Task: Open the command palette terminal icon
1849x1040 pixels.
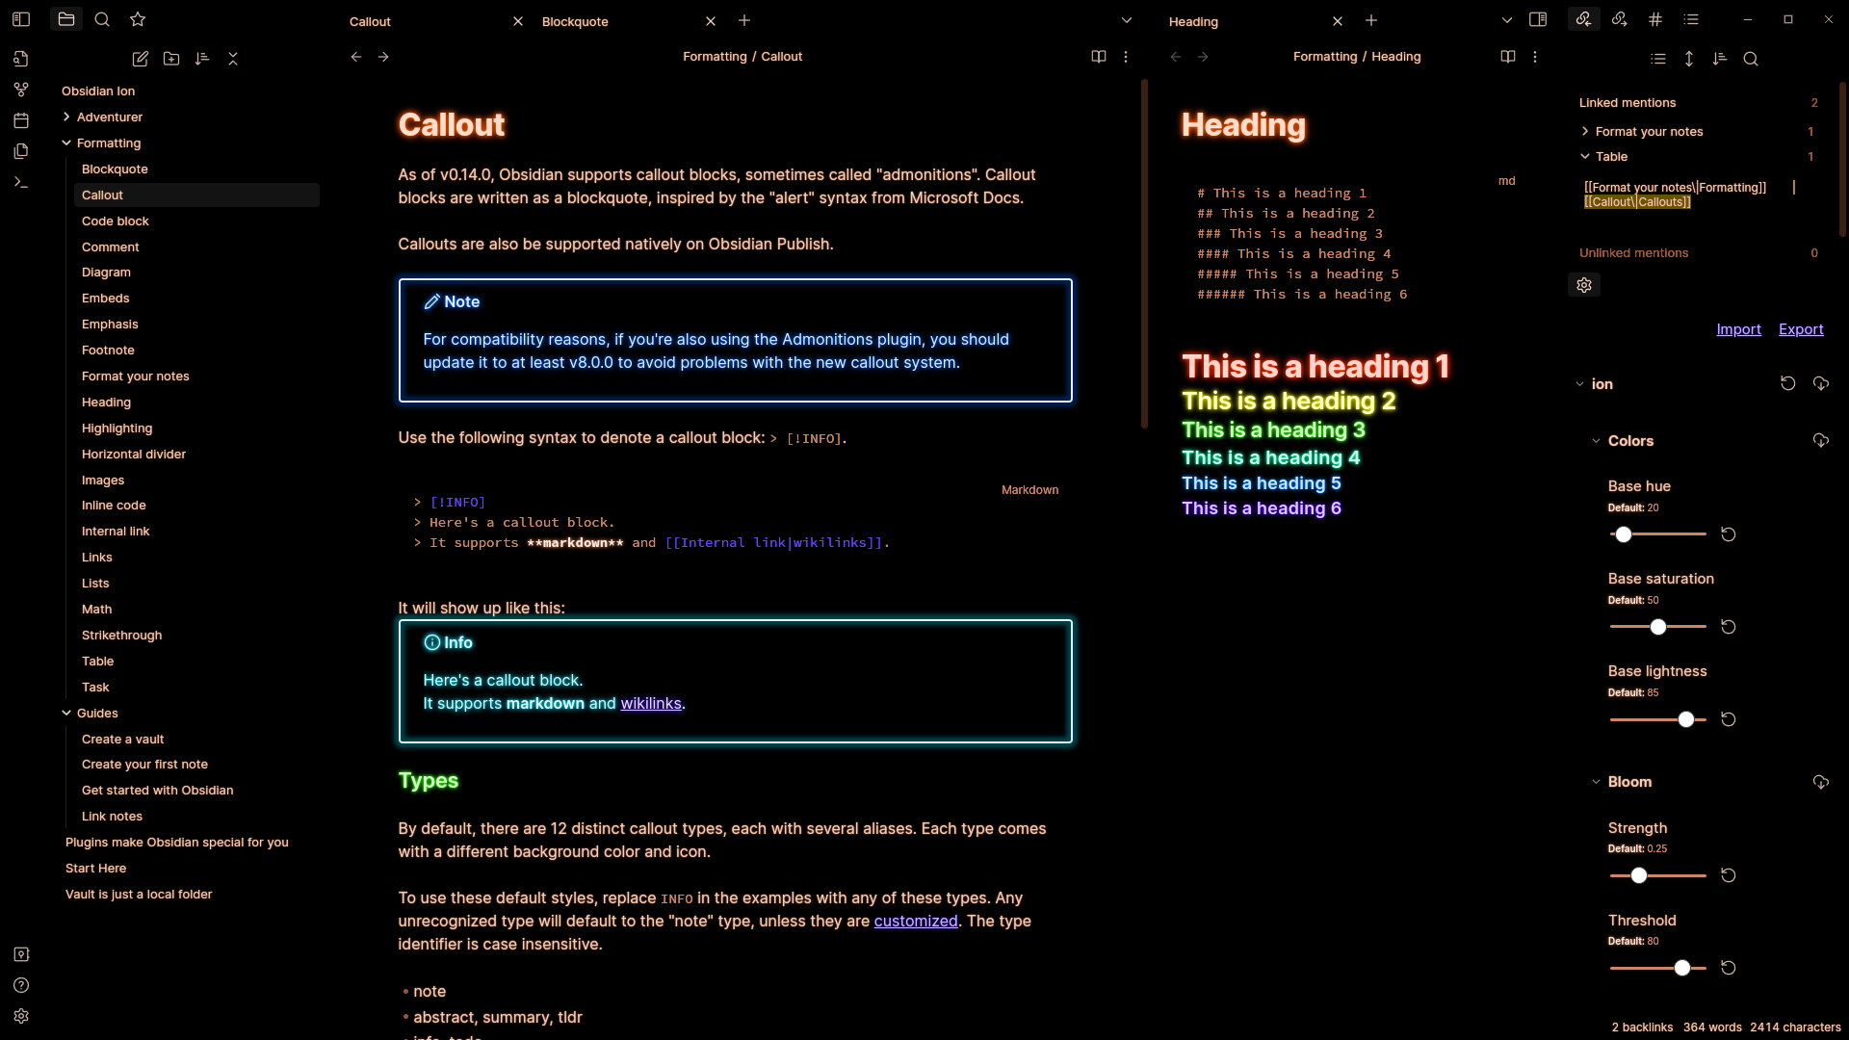Action: (21, 182)
